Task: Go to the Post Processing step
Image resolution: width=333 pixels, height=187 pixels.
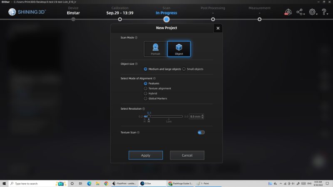Action: (213, 19)
